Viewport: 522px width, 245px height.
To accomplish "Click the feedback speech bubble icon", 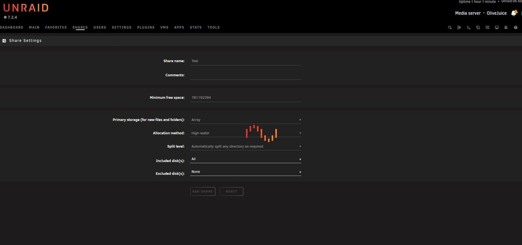I will coord(488,28).
